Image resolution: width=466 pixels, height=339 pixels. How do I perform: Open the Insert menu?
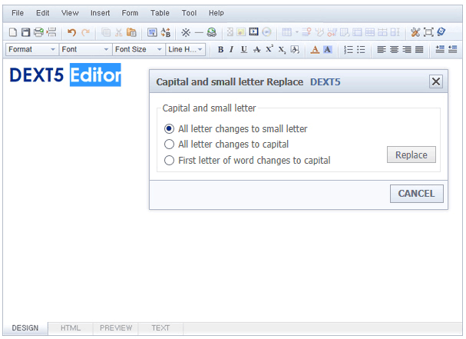click(x=100, y=13)
